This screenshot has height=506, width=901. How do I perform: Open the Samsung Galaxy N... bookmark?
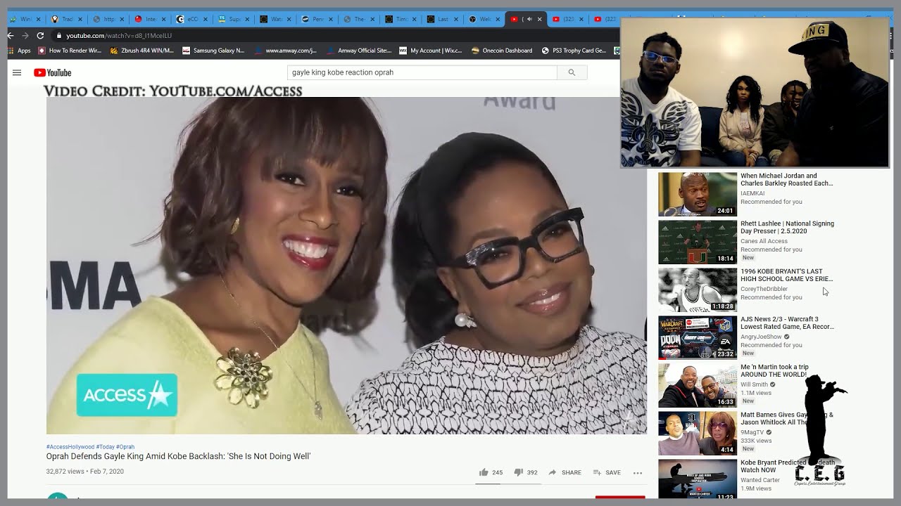pos(213,51)
